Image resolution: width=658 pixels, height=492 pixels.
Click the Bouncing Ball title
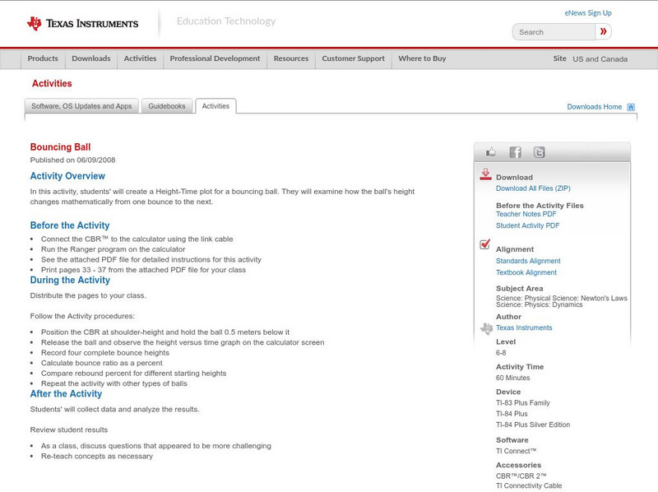click(60, 147)
